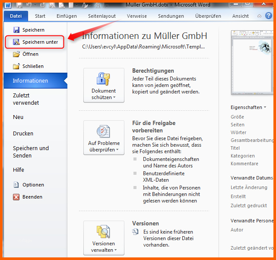Click the Speichern (save) item in the sidebar
276x260 pixels.
(29, 30)
